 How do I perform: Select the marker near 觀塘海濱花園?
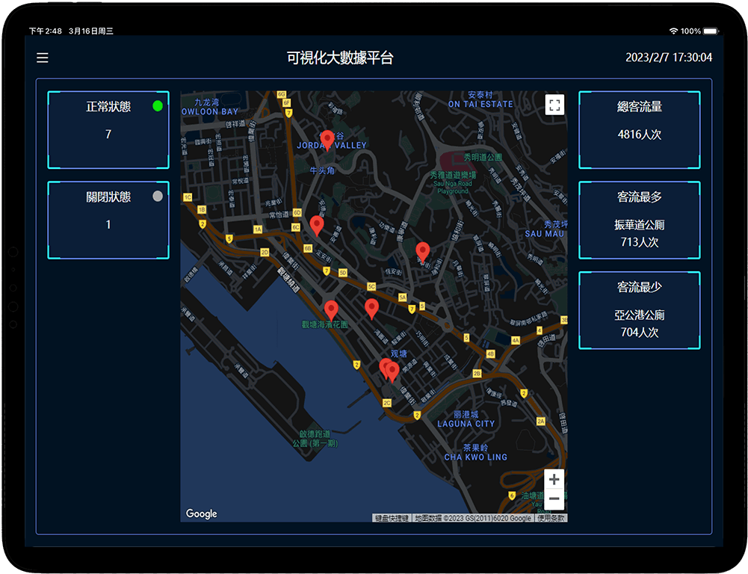pos(332,306)
